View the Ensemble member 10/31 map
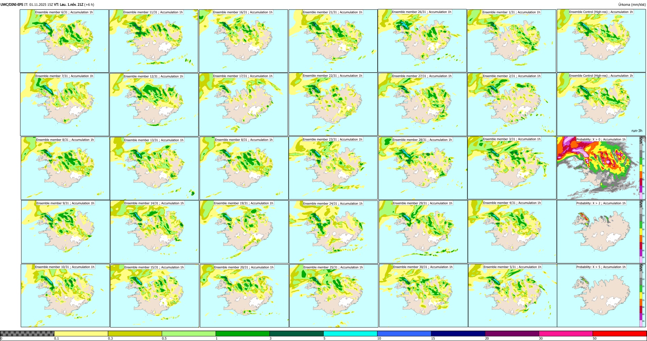Viewport: 647px width, 341px height. pos(65,295)
